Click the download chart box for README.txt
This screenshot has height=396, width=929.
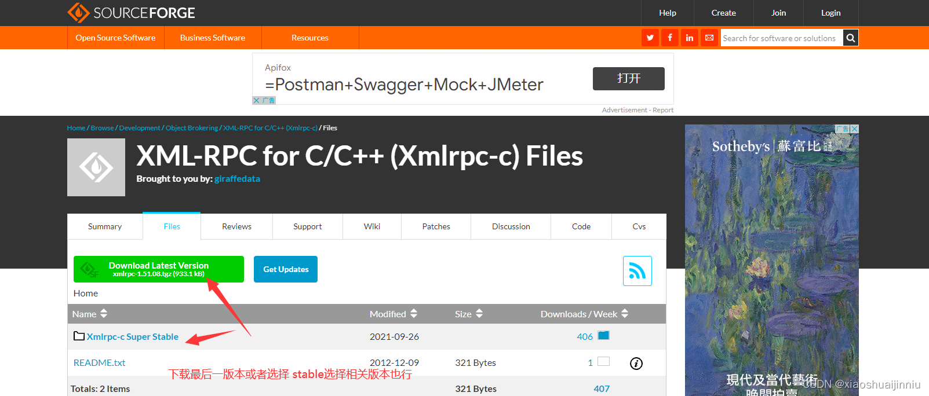(603, 361)
